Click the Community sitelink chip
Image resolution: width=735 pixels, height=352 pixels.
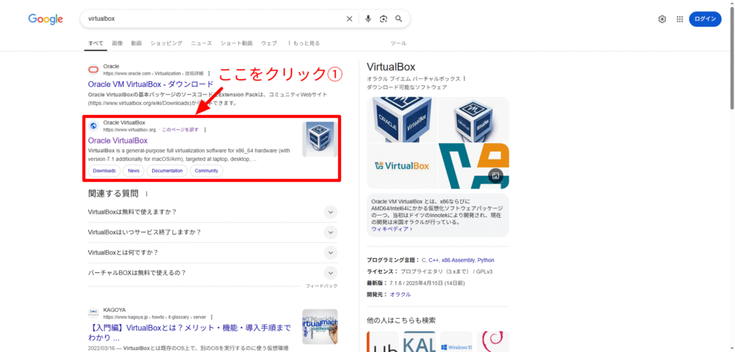[x=206, y=171]
